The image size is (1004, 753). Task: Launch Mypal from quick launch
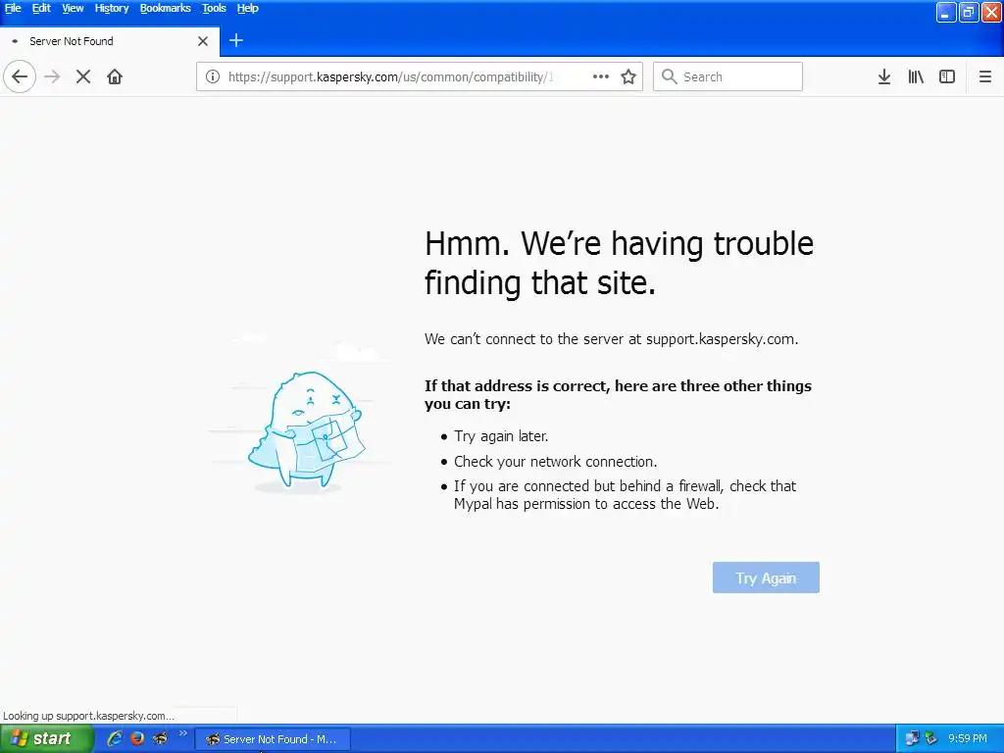(x=160, y=738)
